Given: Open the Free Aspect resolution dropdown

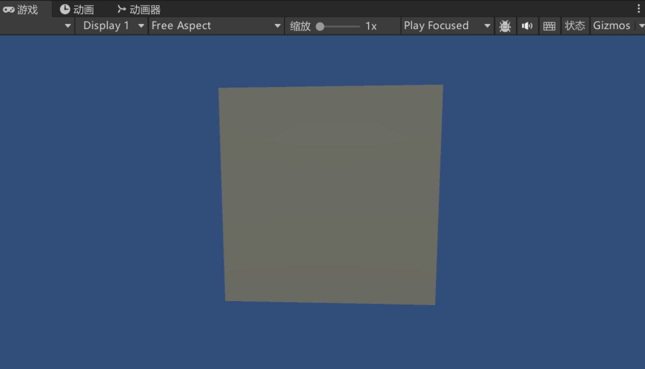Looking at the screenshot, I should [x=216, y=26].
